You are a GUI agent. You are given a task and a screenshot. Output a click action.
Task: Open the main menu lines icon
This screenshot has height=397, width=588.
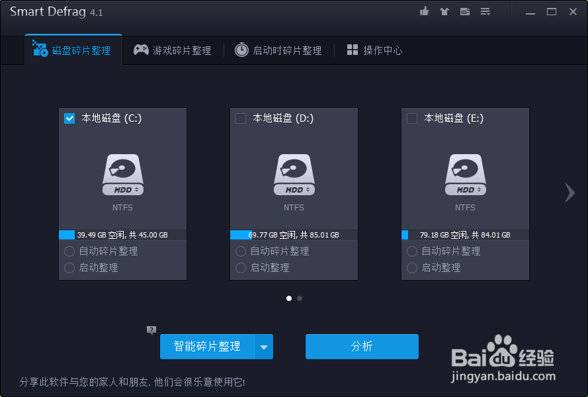pyautogui.click(x=485, y=12)
